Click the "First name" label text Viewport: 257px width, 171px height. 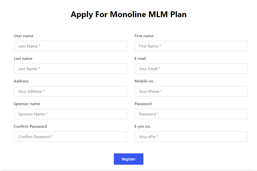[144, 36]
